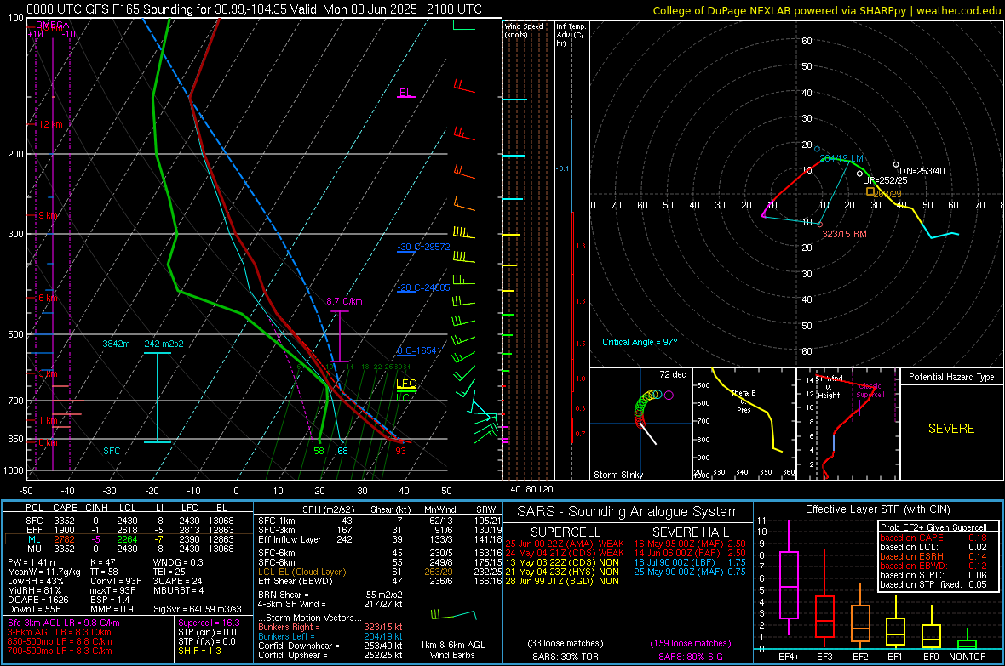1005x666 pixels.
Task: Select the '(159 loose matches)' text
Action: pos(690,643)
